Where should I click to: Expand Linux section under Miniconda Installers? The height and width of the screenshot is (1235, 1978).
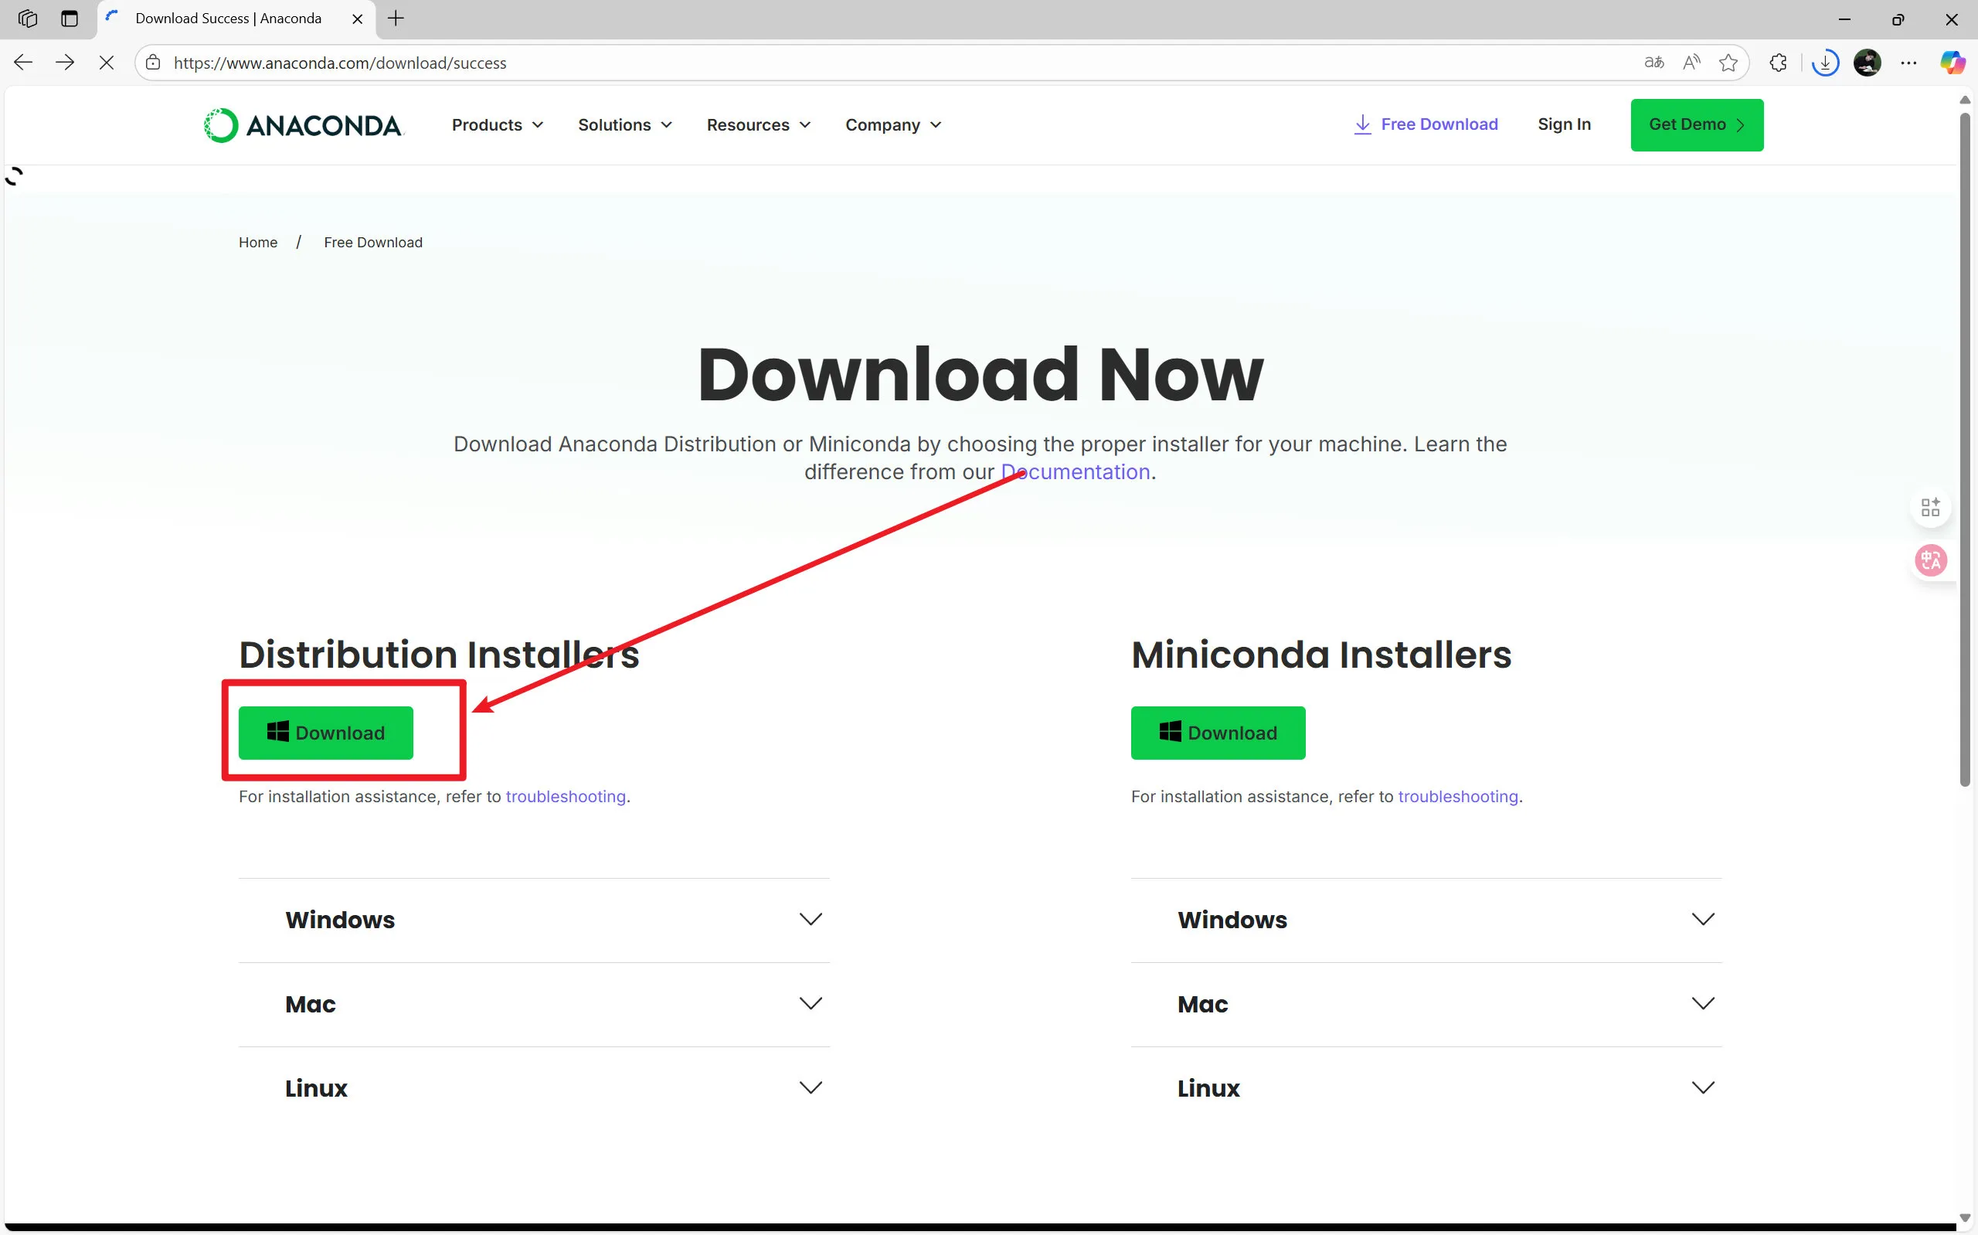tap(1426, 1089)
